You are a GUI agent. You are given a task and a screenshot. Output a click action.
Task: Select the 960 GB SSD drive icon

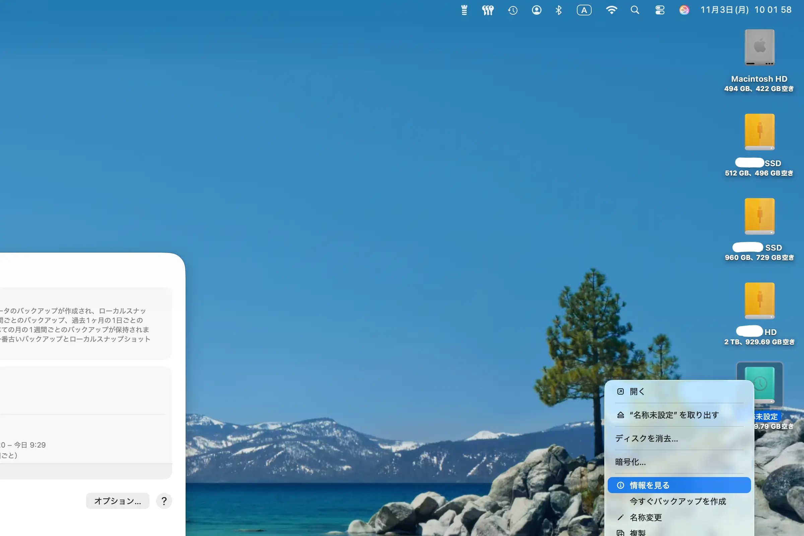(759, 216)
